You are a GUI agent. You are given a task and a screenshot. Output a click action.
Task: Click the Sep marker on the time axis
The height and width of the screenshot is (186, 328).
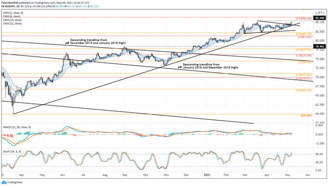pyautogui.click(x=124, y=175)
